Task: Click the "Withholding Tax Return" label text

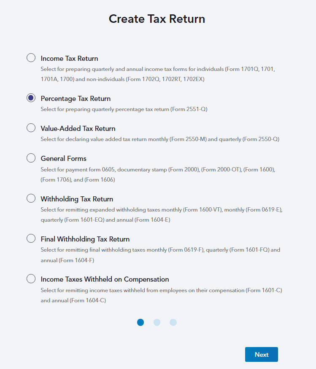Action: pyautogui.click(x=77, y=199)
